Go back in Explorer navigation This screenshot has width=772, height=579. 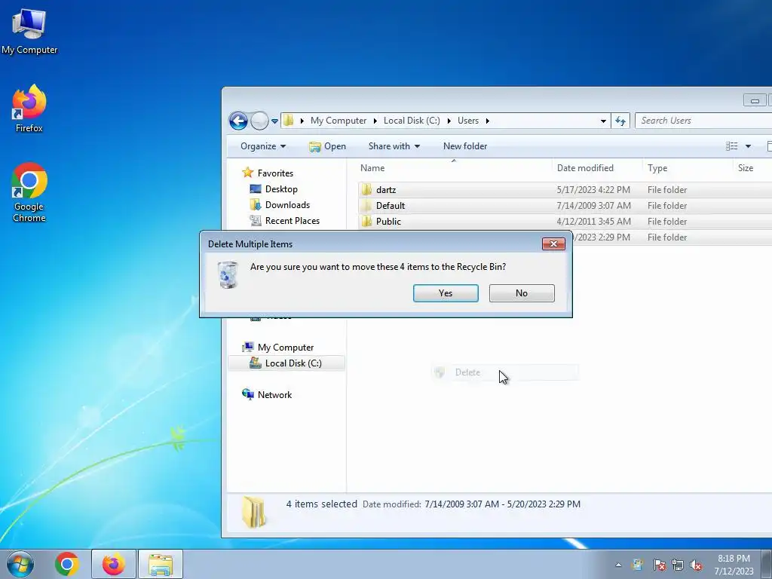click(238, 121)
